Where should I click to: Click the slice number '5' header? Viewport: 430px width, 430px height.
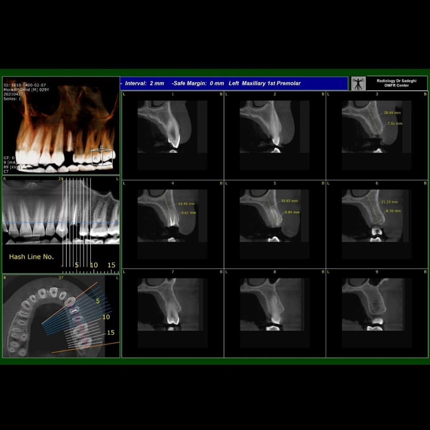(275, 183)
